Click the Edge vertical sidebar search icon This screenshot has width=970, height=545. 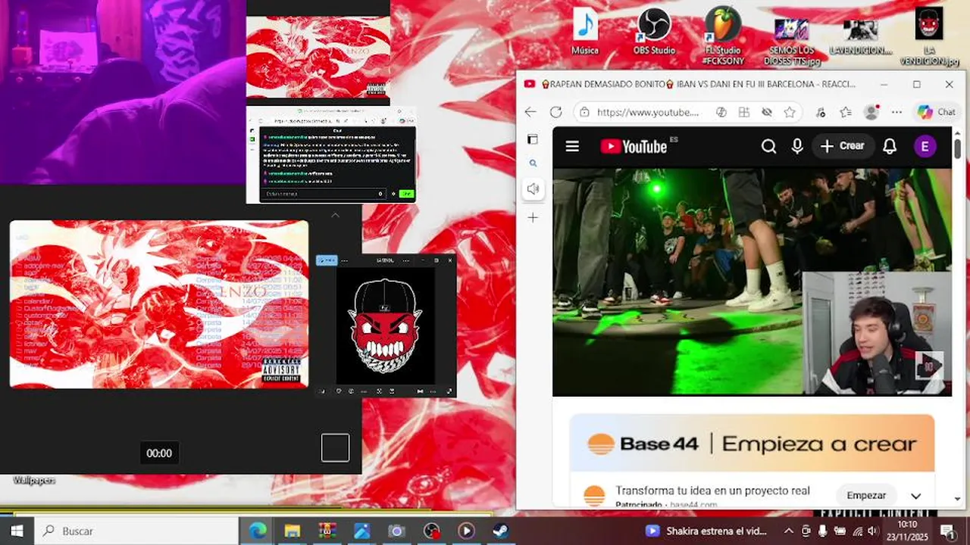tap(533, 163)
